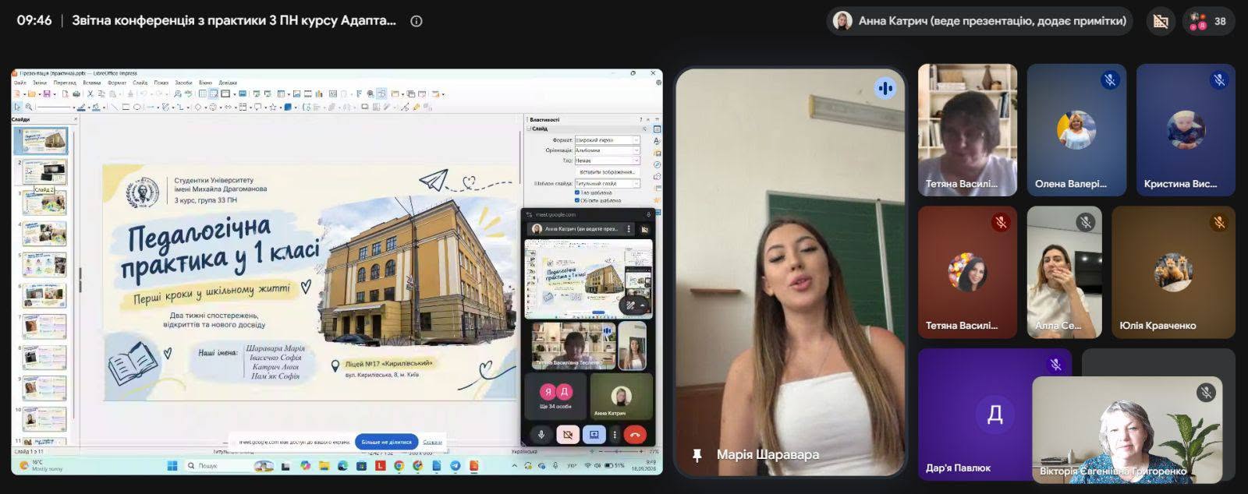Open the meeting details info icon
Image resolution: width=1248 pixels, height=494 pixels.
coord(417,21)
